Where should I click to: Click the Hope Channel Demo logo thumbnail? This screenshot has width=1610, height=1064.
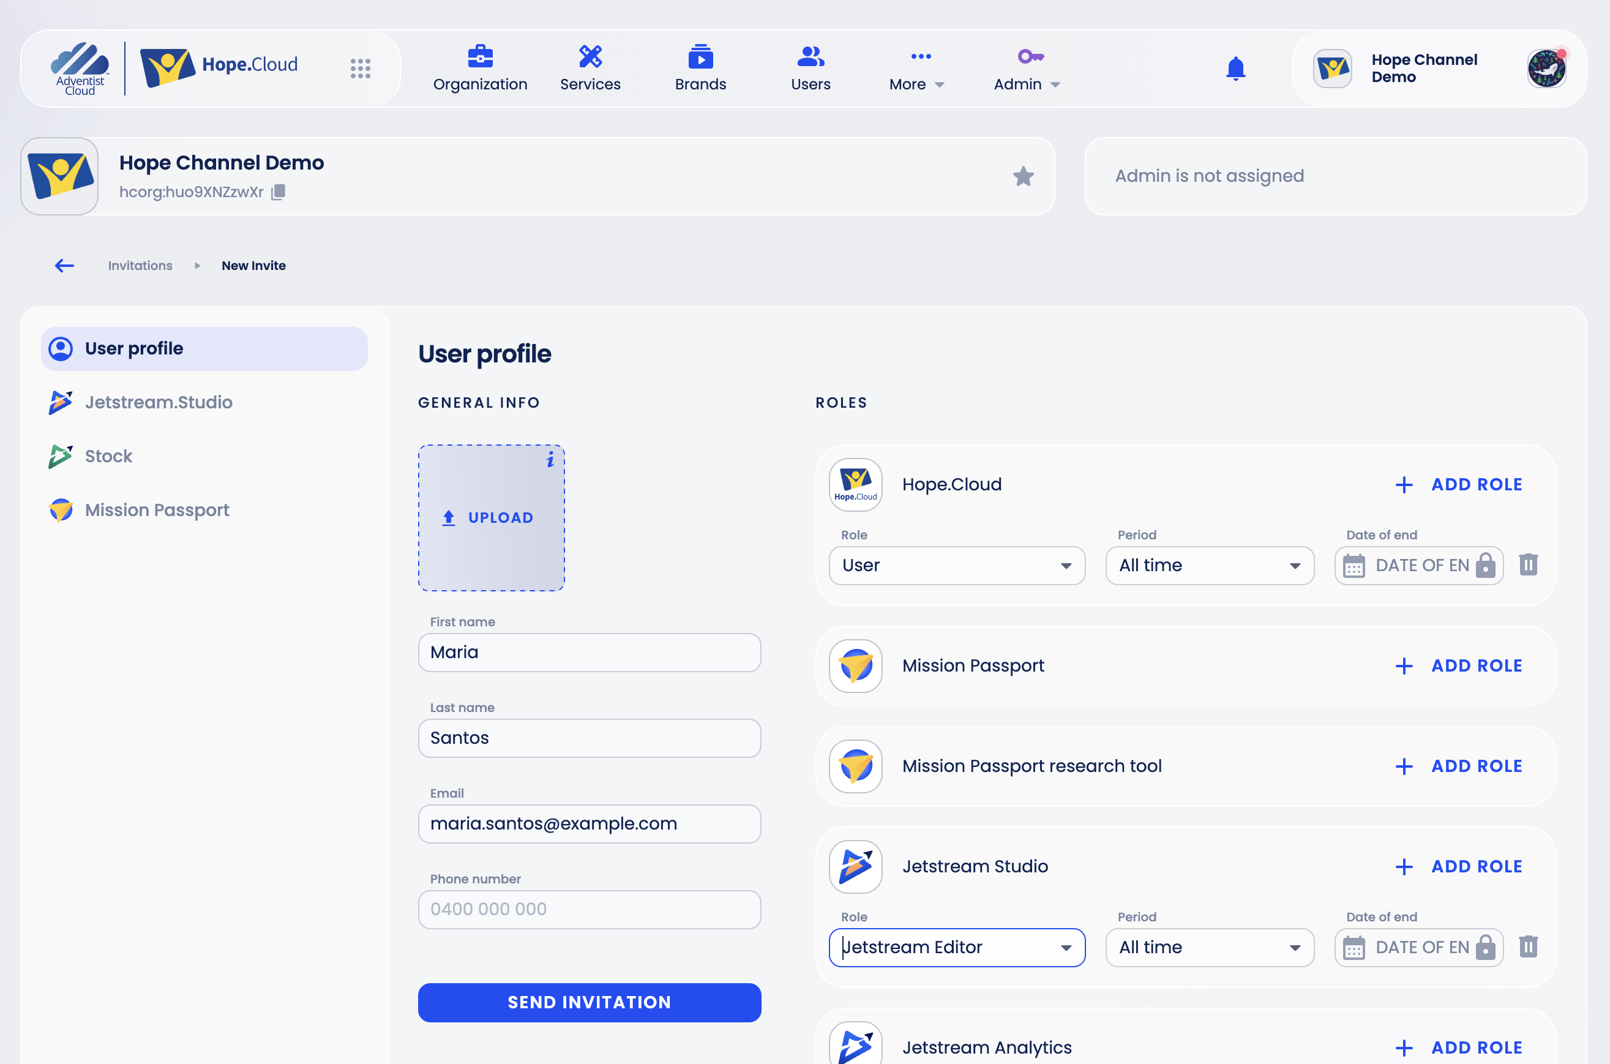60,176
